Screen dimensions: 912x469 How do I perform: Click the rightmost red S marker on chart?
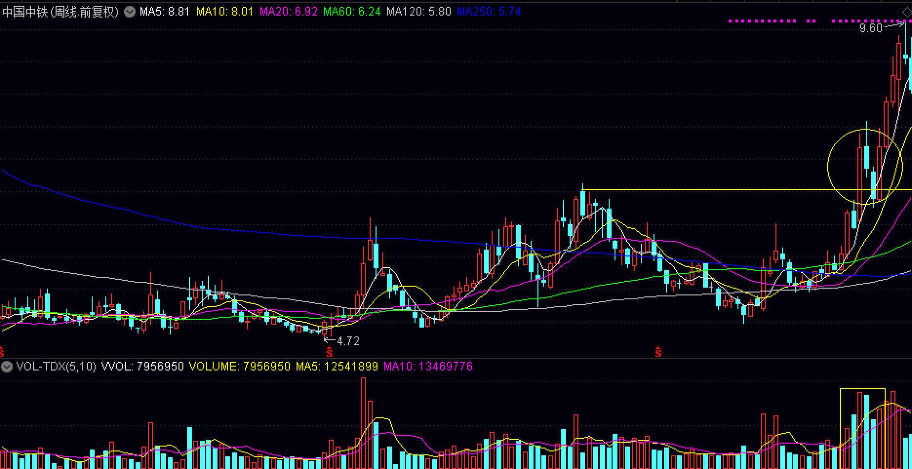click(x=658, y=352)
